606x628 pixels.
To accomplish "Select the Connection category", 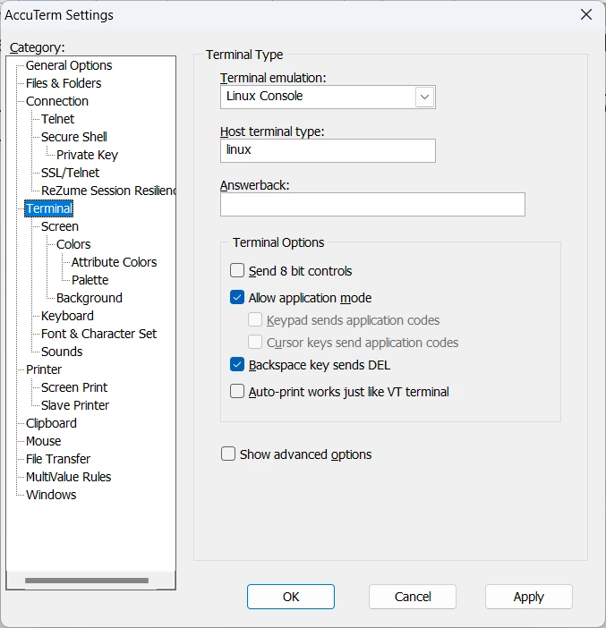I will 57,101.
